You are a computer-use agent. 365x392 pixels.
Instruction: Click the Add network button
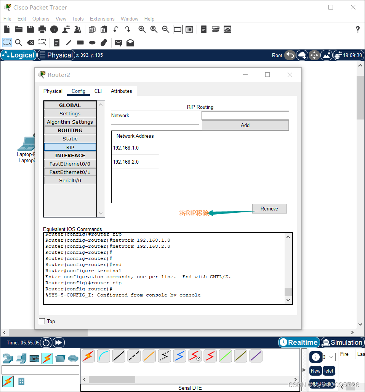point(245,125)
